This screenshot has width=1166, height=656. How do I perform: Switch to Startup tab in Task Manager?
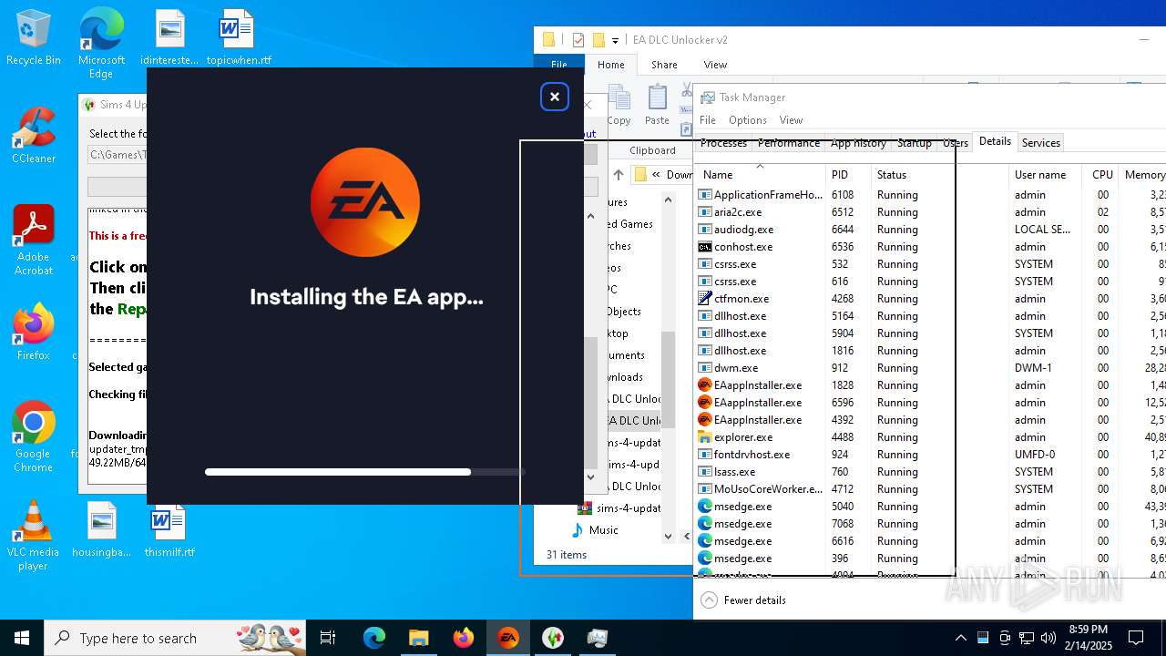(x=915, y=143)
